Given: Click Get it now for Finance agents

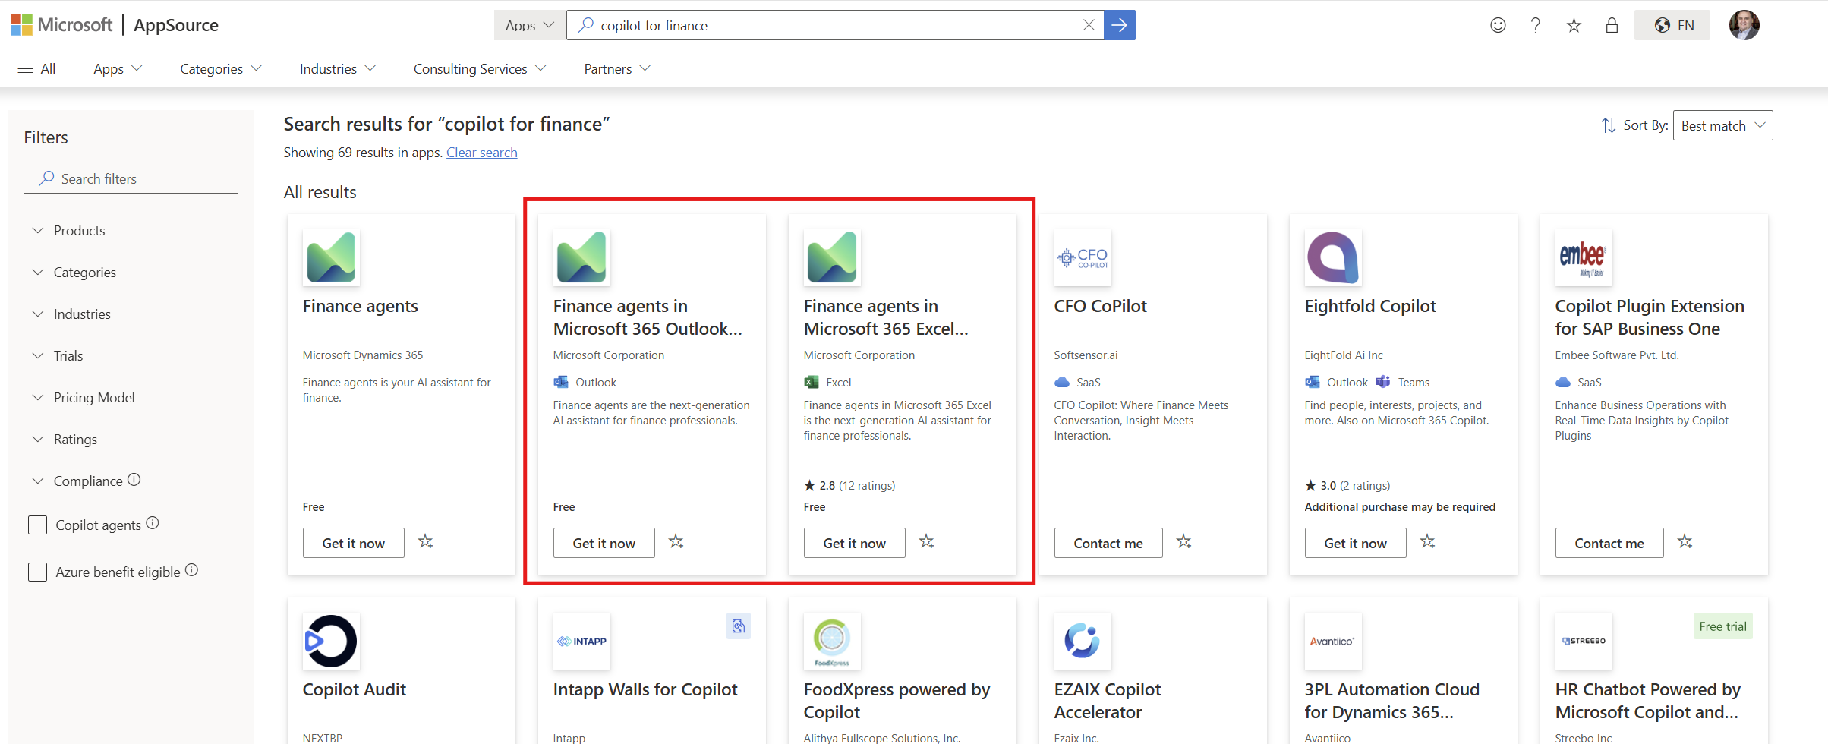Looking at the screenshot, I should (x=354, y=543).
